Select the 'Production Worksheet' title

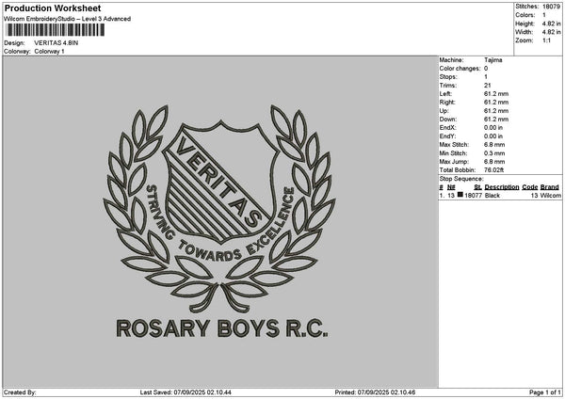tap(53, 8)
